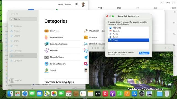Select Calendar in Force Quit list
This screenshot has height=99, width=177.
coord(129,31)
